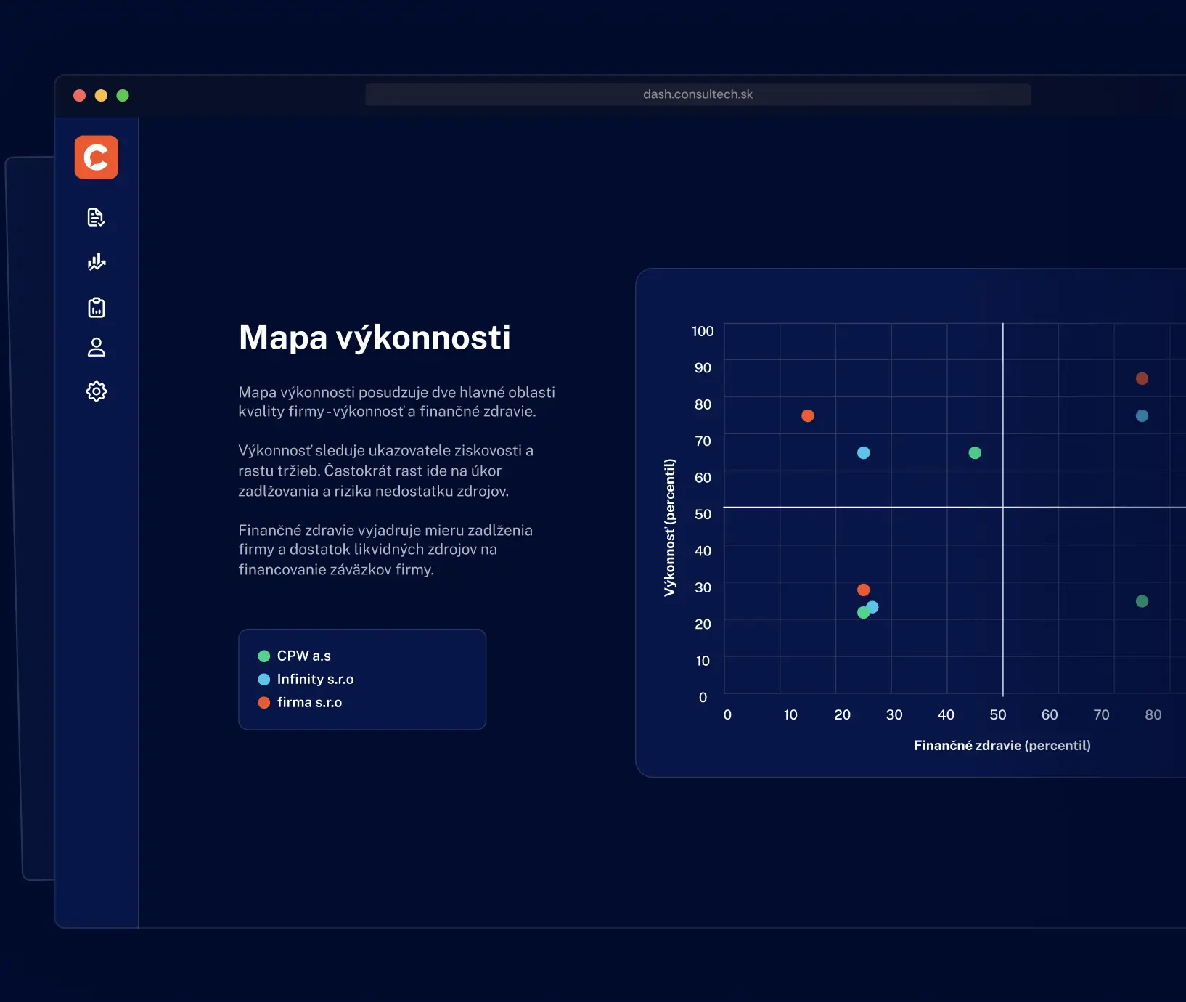Click the green maximize window button

(x=123, y=95)
